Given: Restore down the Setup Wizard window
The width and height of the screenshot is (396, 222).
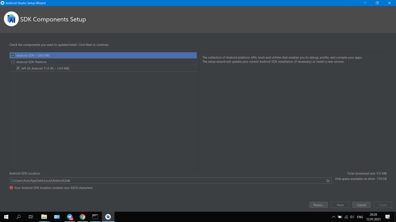Looking at the screenshot, I should point(377,3).
